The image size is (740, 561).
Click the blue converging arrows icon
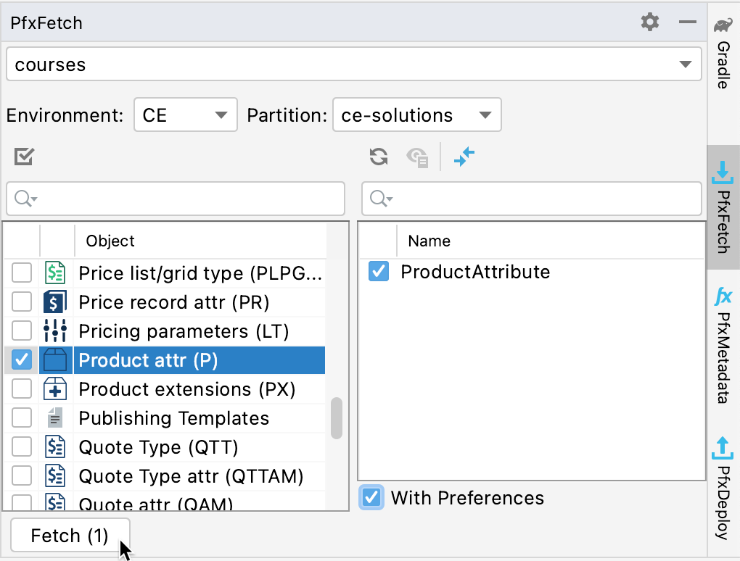464,157
